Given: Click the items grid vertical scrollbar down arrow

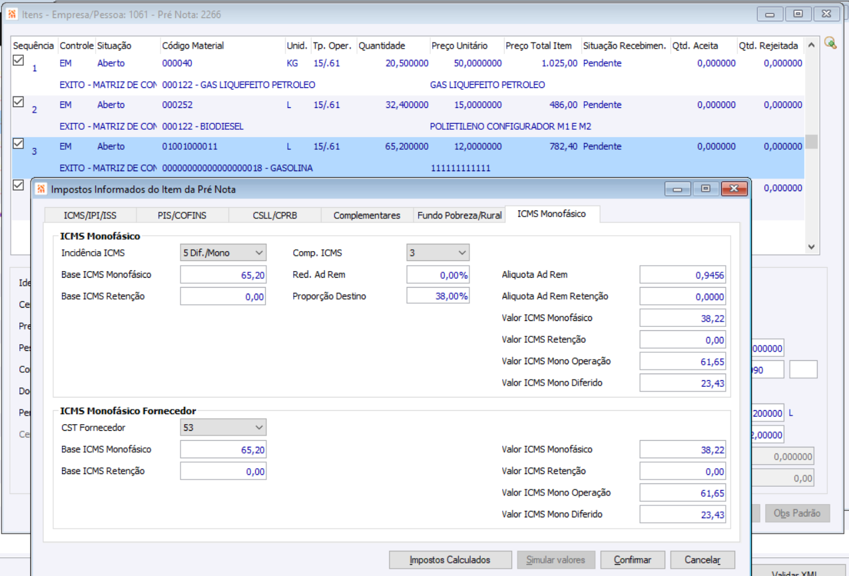Looking at the screenshot, I should tap(811, 246).
